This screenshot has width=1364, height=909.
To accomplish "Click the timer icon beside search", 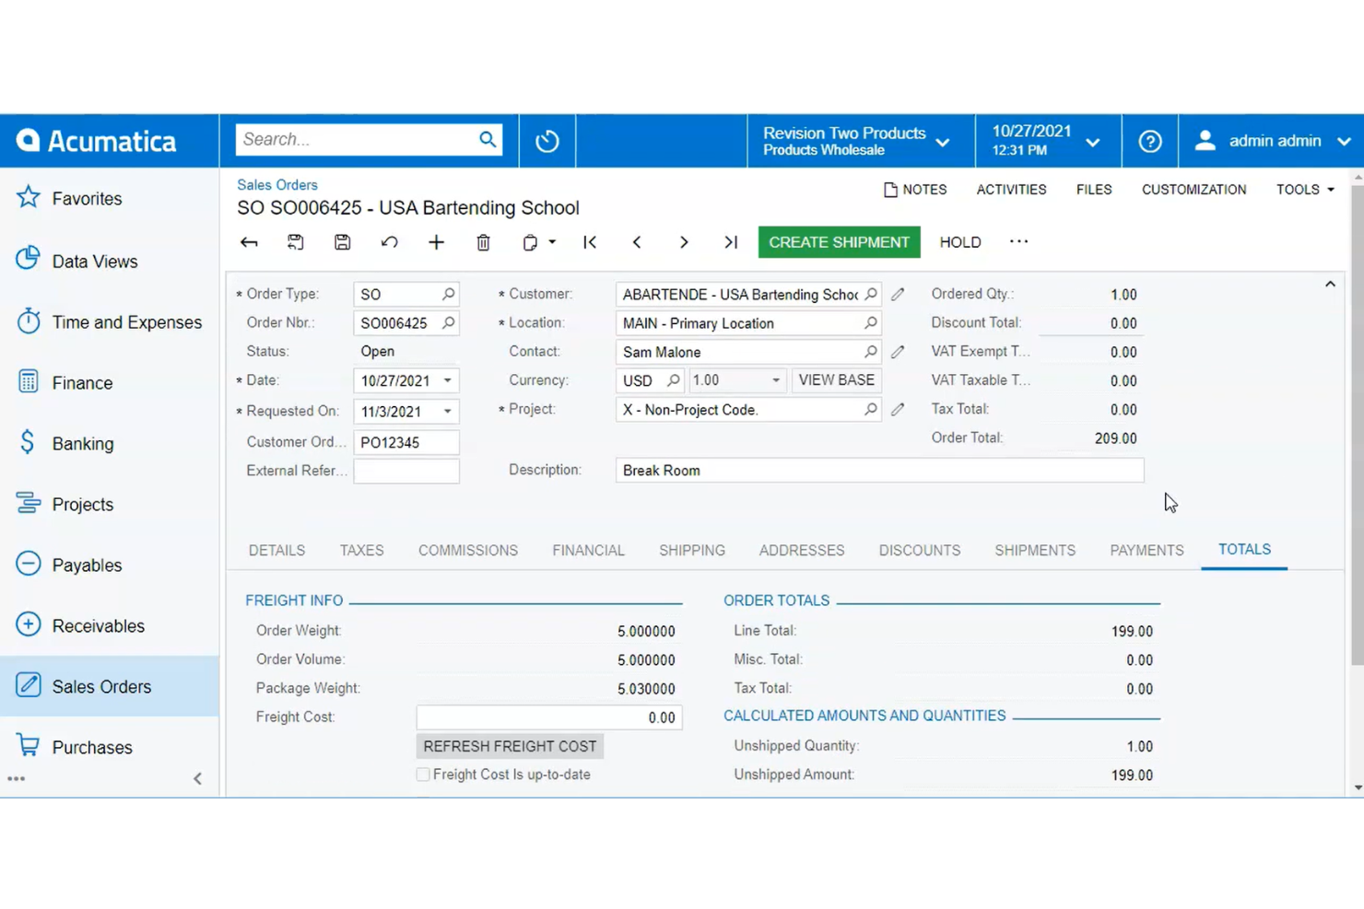I will click(x=547, y=141).
